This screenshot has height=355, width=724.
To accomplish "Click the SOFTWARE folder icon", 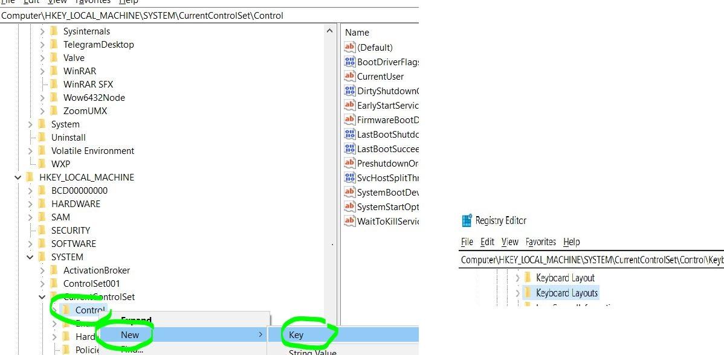I will [42, 243].
